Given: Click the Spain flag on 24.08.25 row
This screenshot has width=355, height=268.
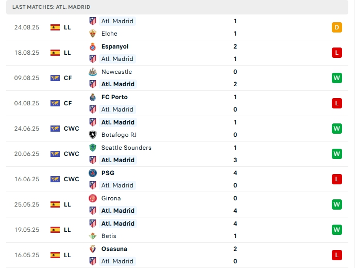Looking at the screenshot, I should [x=55, y=27].
